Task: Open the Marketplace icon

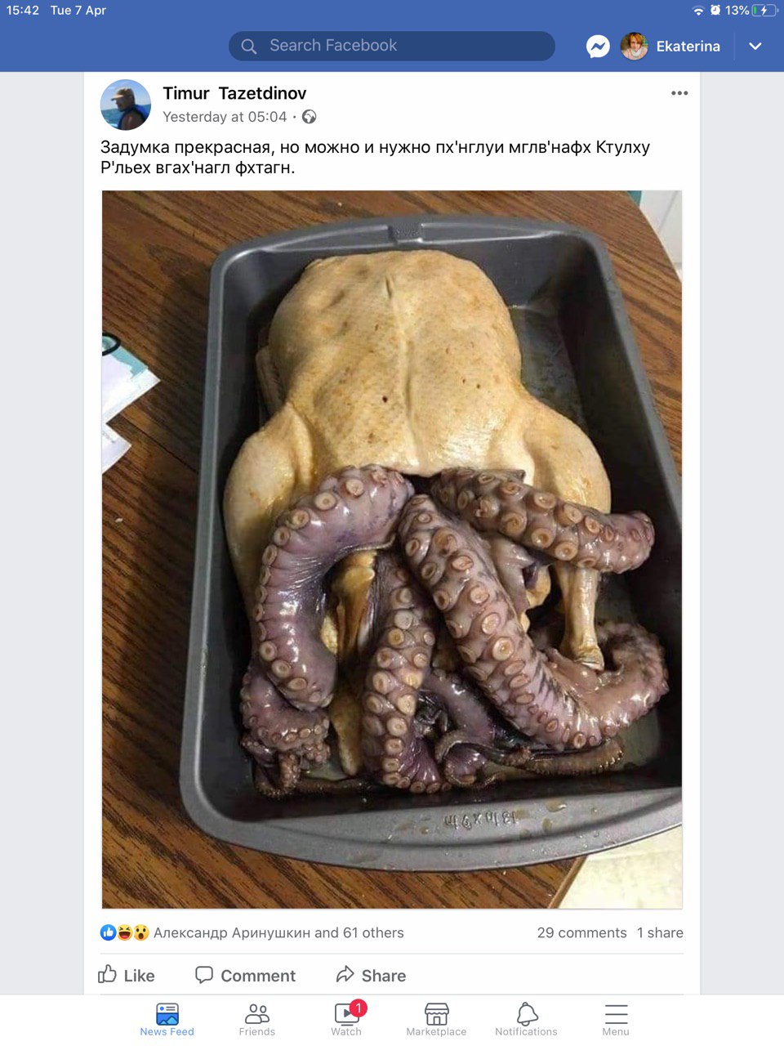Action: coord(436,1020)
